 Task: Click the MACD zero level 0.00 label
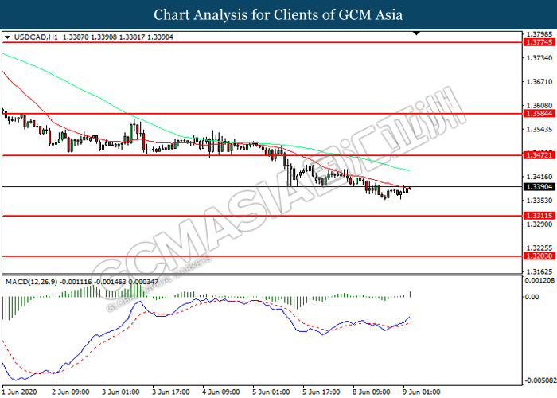coord(532,297)
